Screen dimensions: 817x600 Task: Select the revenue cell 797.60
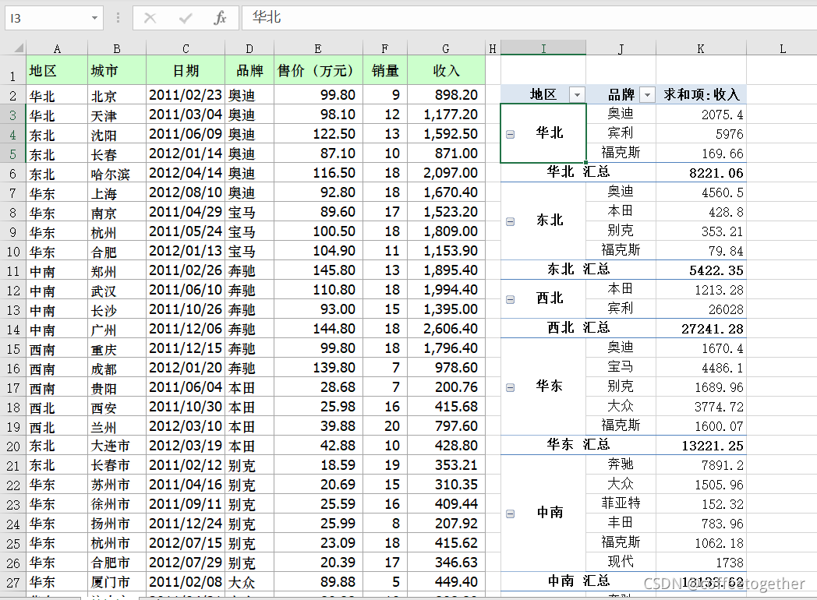click(446, 426)
